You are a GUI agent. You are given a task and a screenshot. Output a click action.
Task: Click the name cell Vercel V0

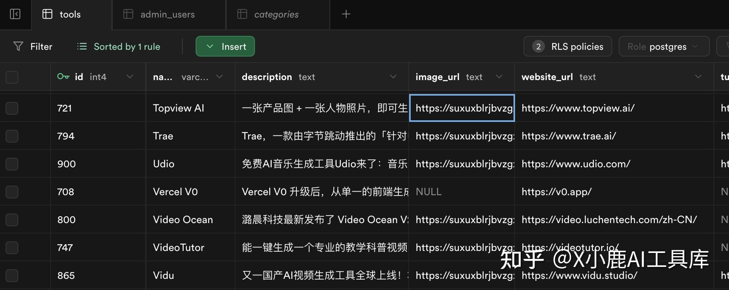190,192
